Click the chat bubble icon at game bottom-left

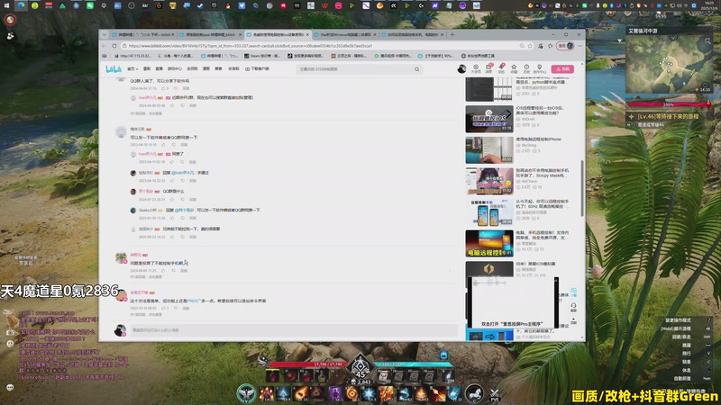coord(10,388)
